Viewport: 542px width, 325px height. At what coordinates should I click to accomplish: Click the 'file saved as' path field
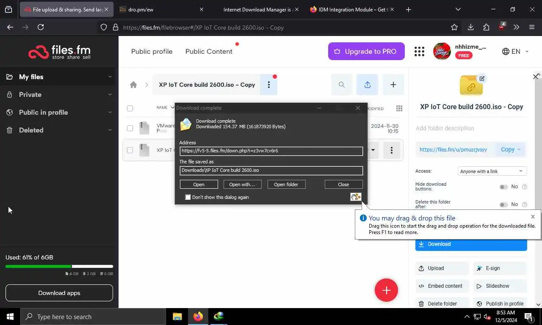271,170
